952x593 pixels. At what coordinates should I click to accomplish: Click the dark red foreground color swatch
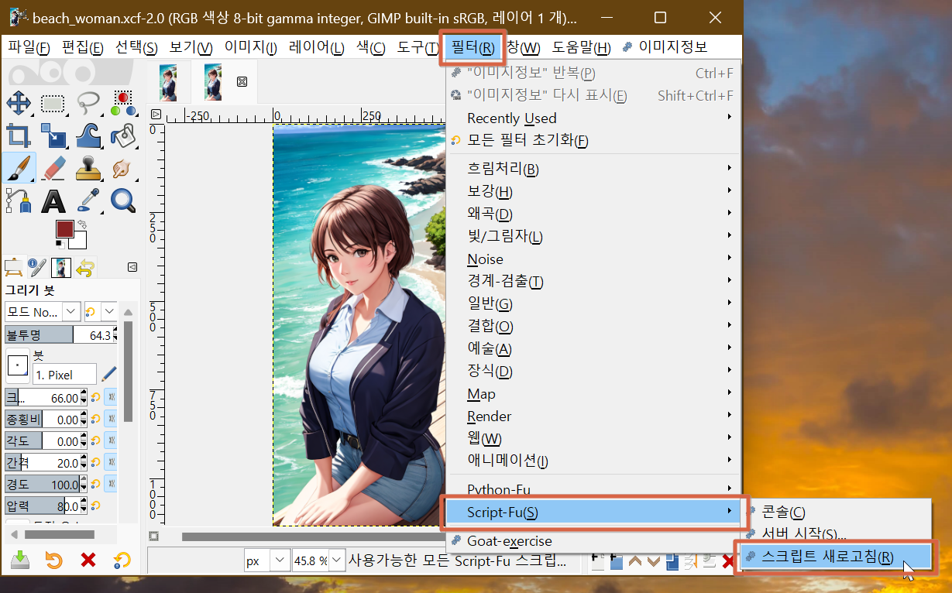coord(64,229)
